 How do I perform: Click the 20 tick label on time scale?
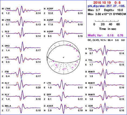coord(103,24)
